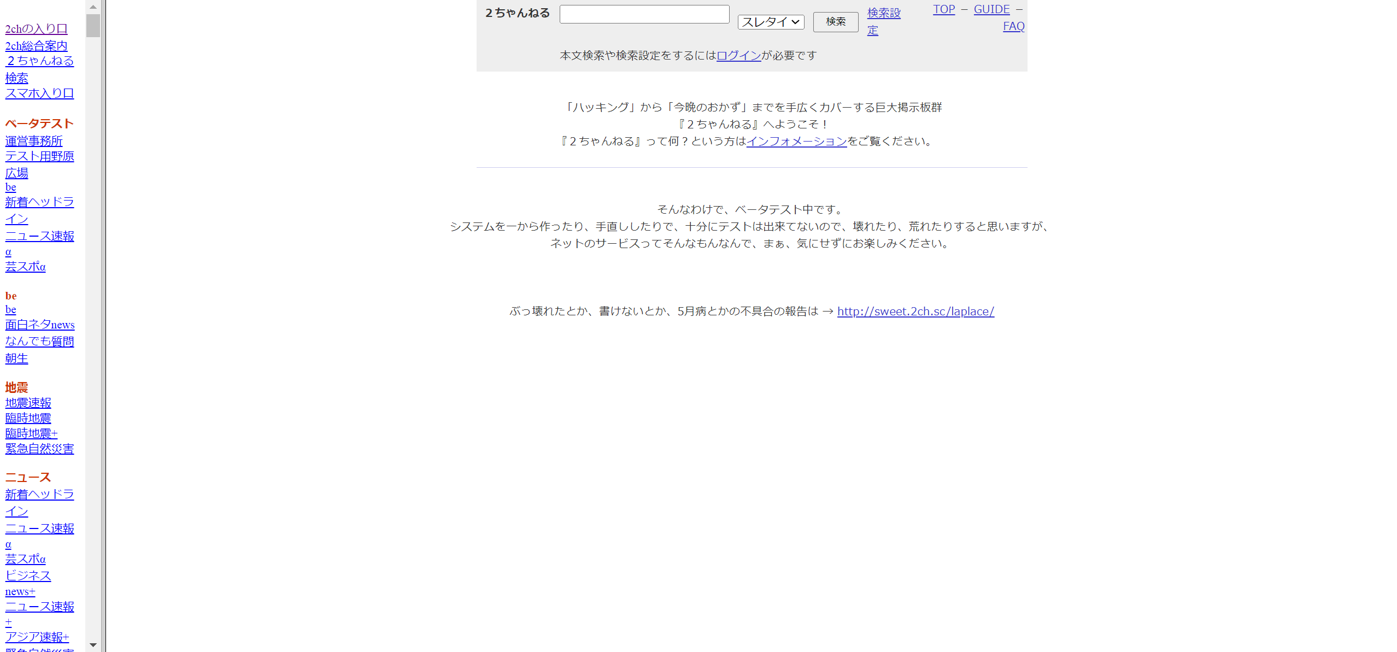Open the 臨時地震+ board link
The height and width of the screenshot is (652, 1397).
pos(31,433)
